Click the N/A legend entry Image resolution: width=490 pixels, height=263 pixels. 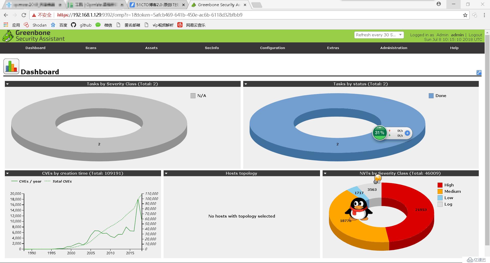click(x=198, y=96)
